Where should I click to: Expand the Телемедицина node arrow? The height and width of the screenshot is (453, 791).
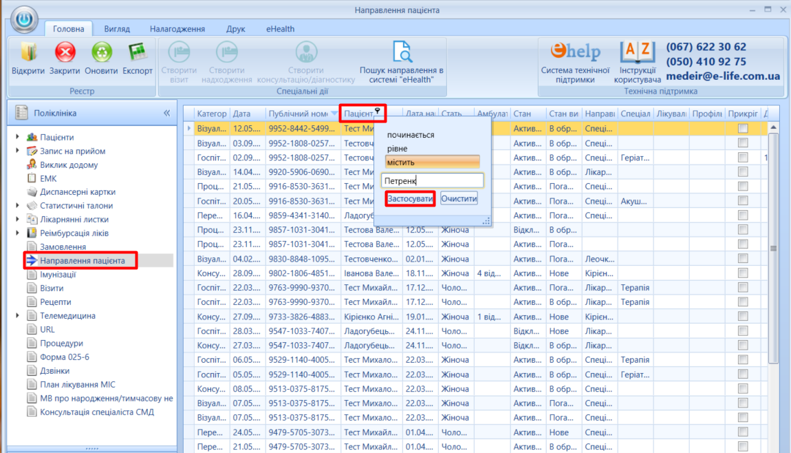(18, 315)
